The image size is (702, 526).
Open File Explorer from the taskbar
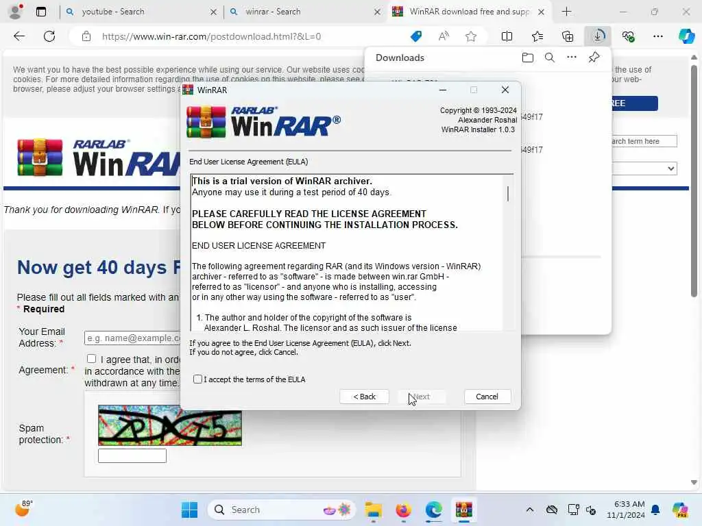click(x=373, y=510)
